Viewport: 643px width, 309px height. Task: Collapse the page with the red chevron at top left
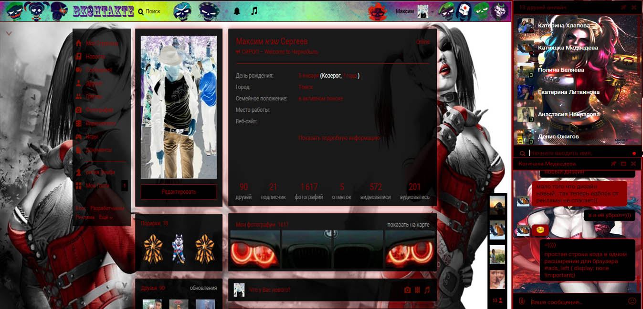click(x=9, y=33)
